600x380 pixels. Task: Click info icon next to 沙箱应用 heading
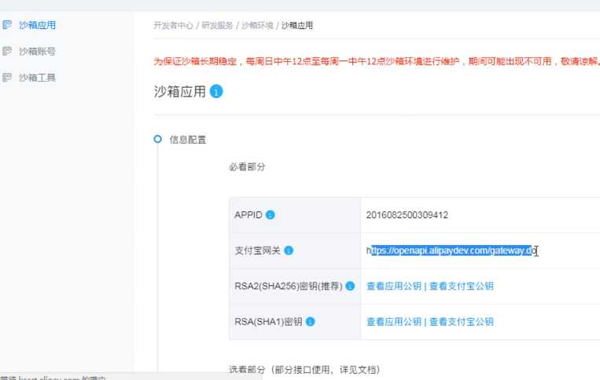coord(216,92)
